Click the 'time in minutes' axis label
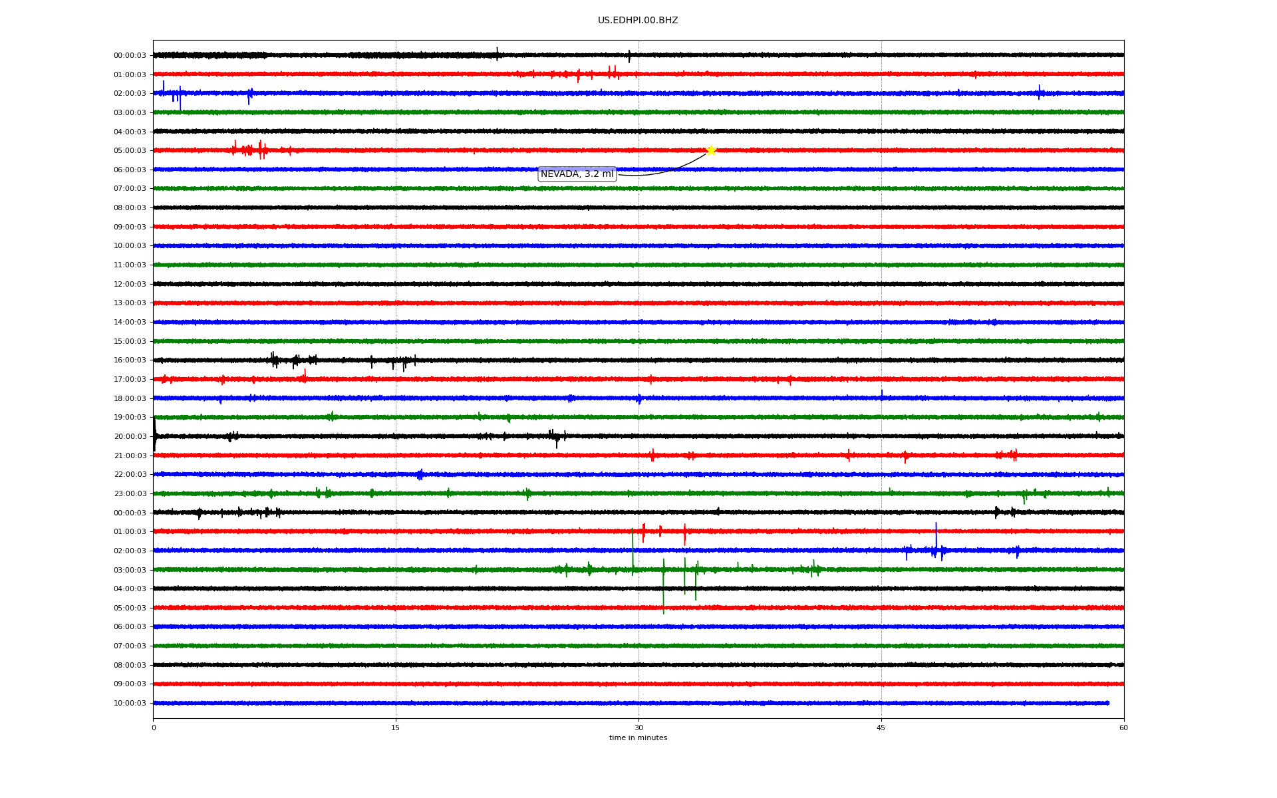This screenshot has width=1277, height=798. 637,738
